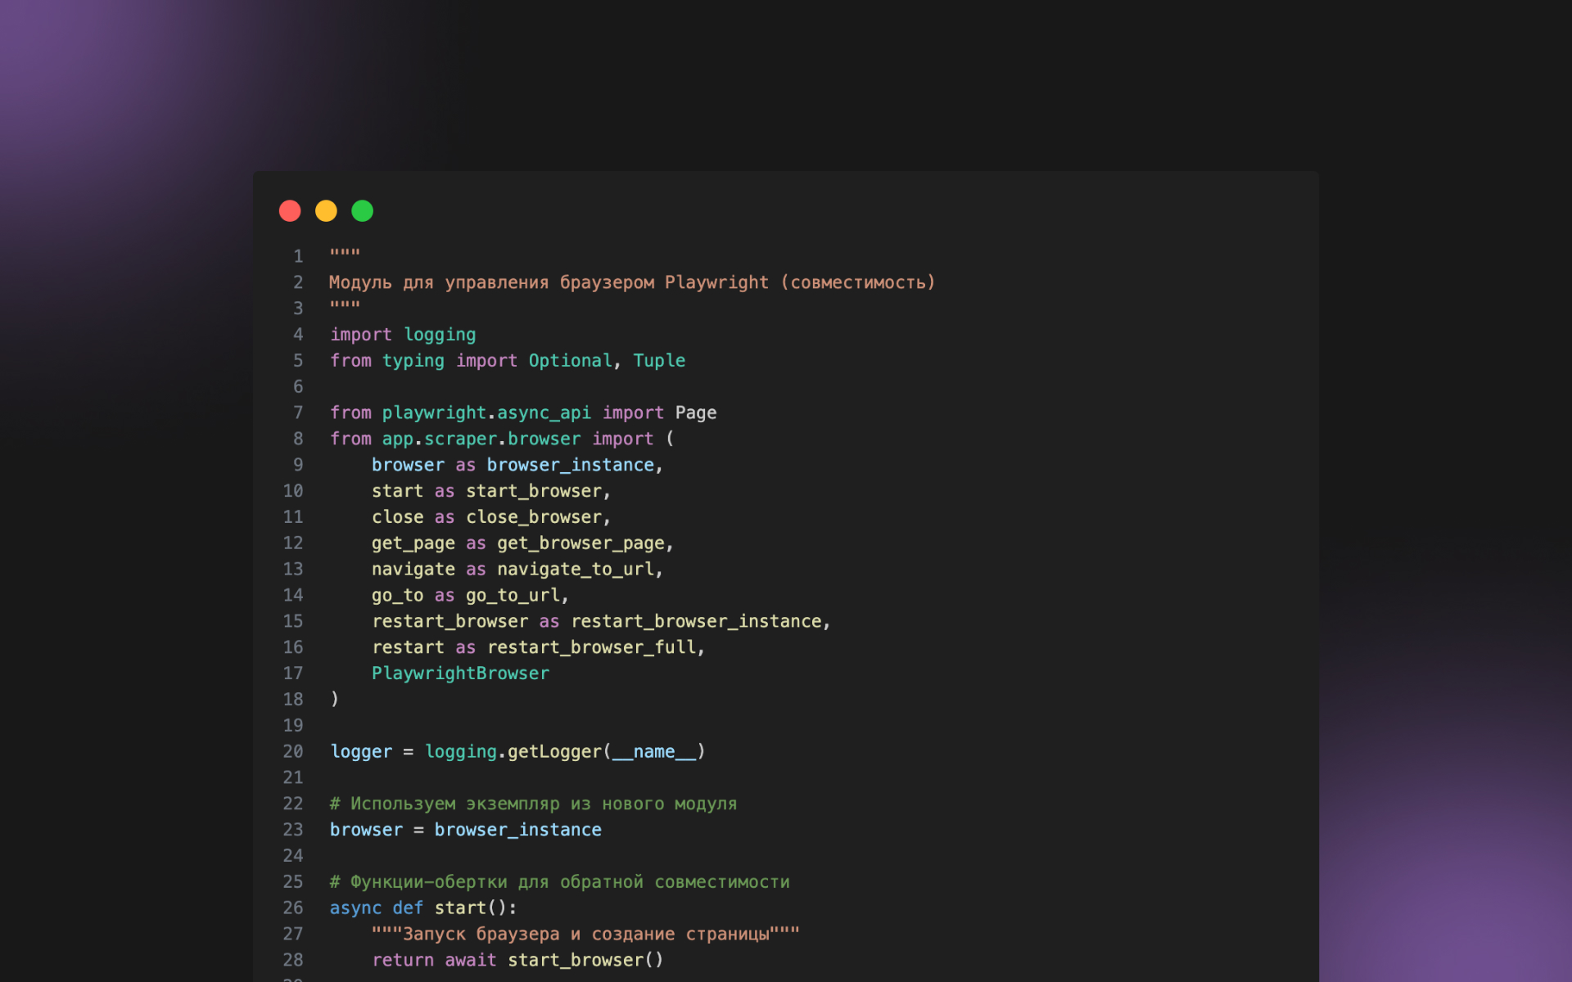Viewport: 1572px width, 982px height.
Task: Select the Russian docstring on line 2
Action: point(632,282)
